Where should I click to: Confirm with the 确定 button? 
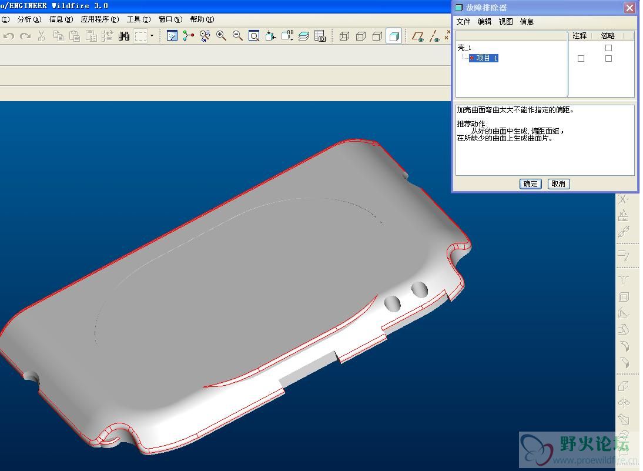[530, 184]
